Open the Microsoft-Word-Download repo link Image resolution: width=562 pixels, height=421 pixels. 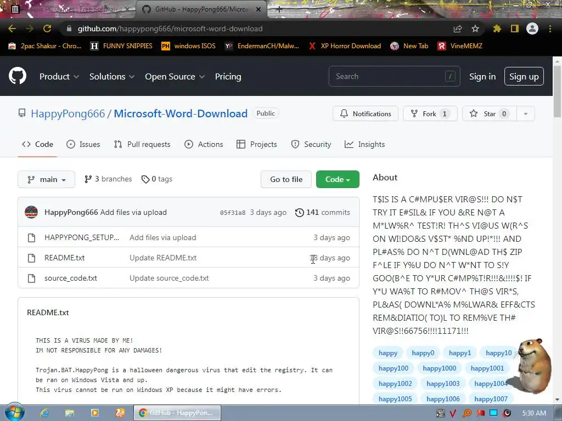[181, 113]
